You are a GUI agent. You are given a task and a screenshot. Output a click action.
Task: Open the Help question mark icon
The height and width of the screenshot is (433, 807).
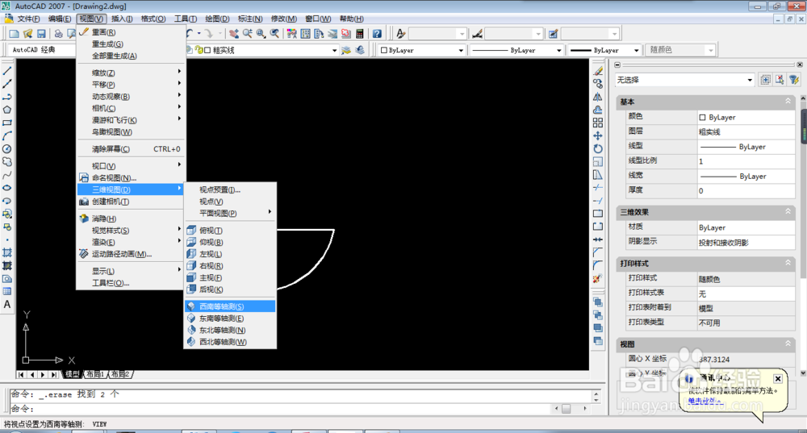coord(377,34)
